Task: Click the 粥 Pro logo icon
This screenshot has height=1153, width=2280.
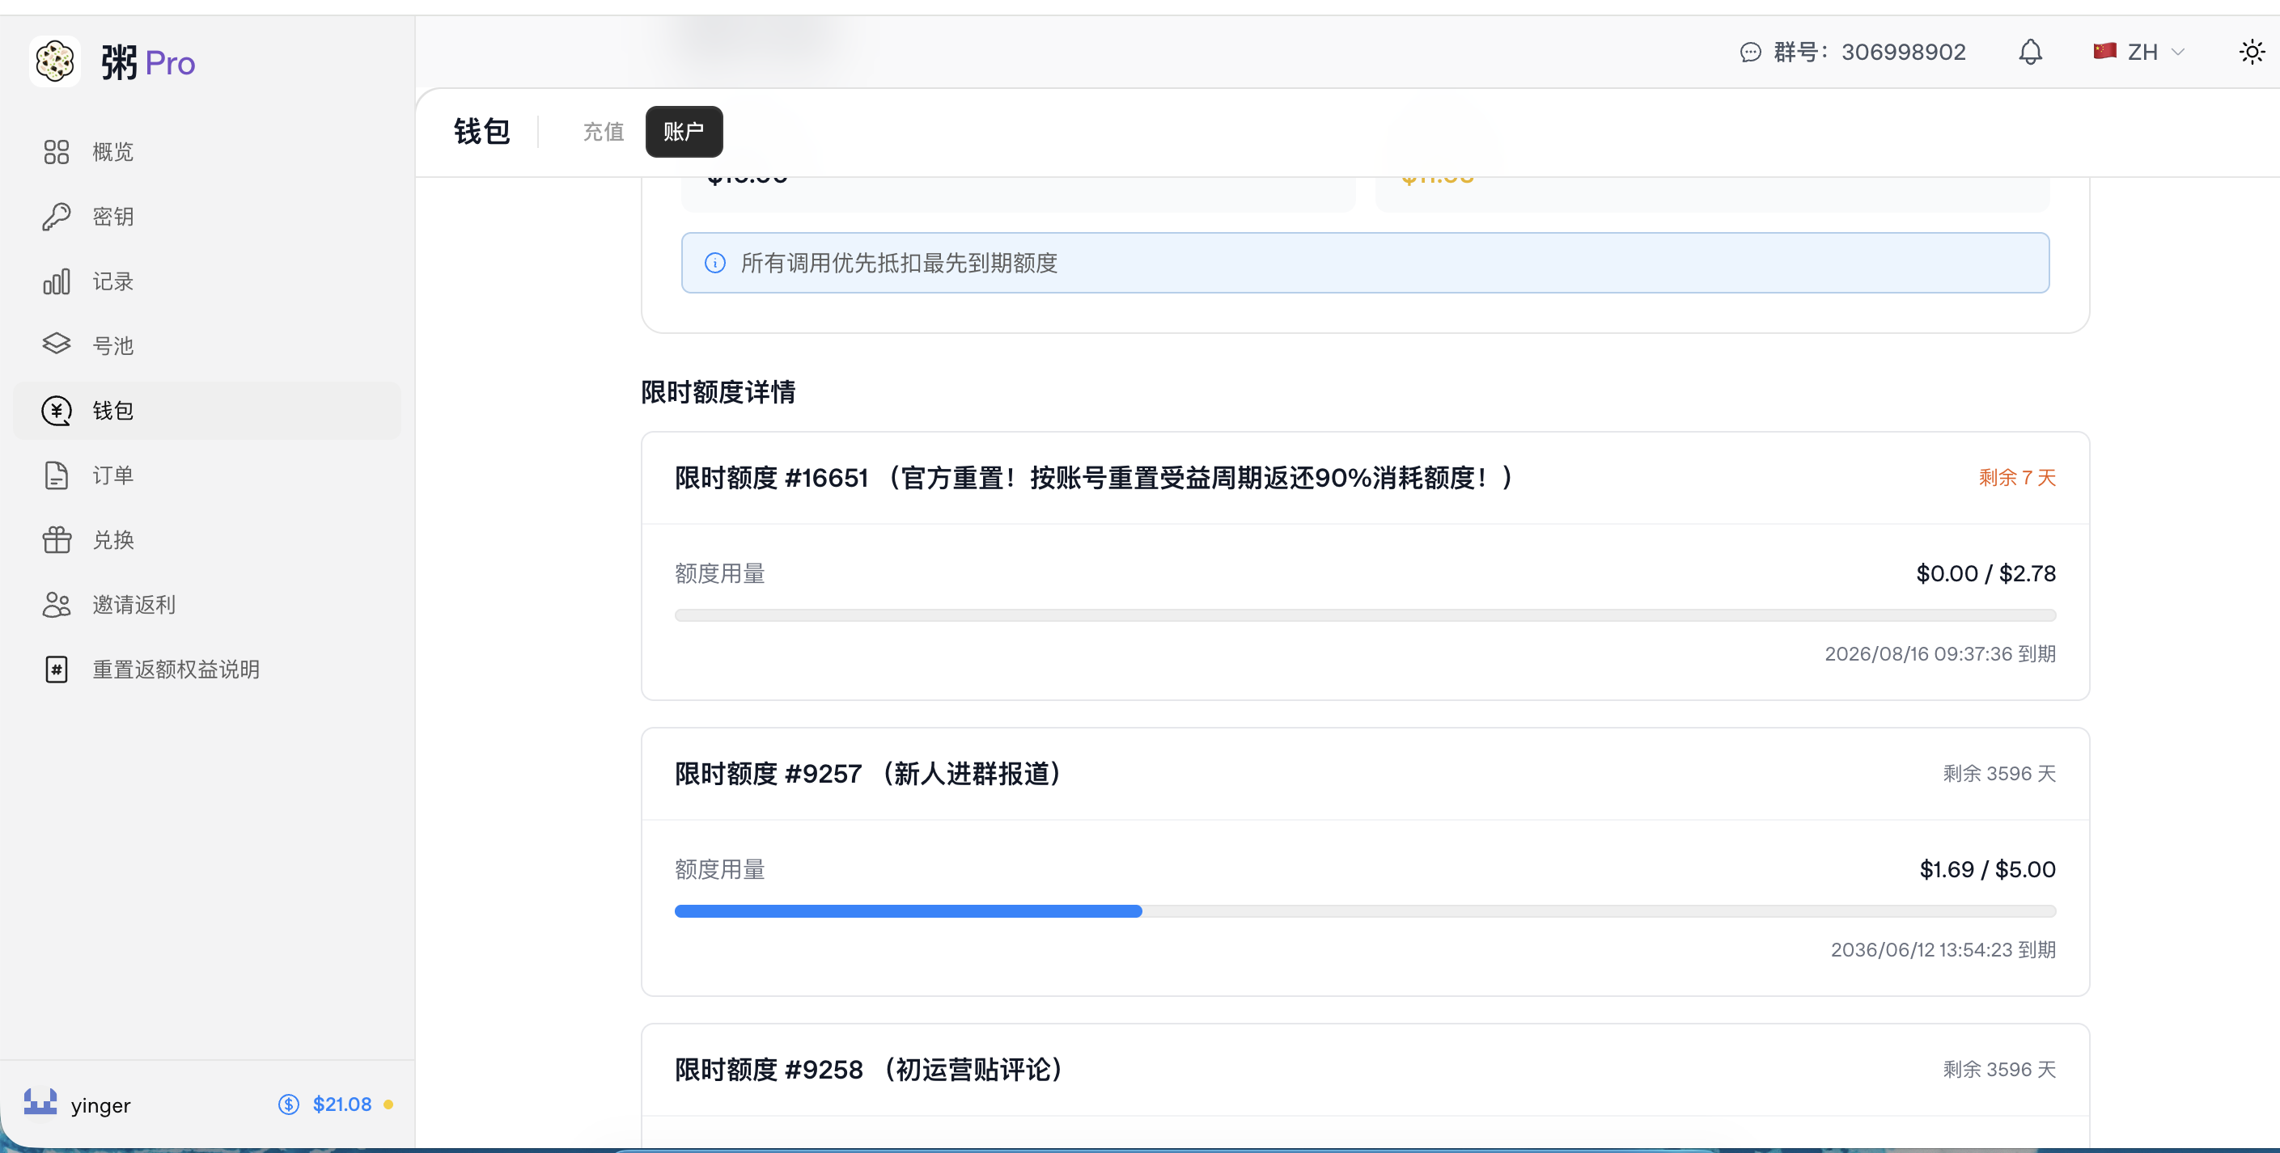Action: 55,61
